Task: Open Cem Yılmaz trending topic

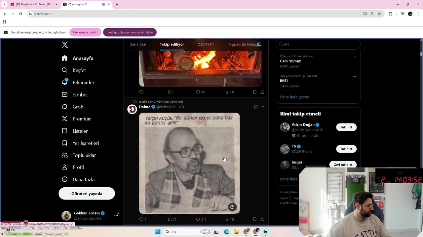Action: pos(290,61)
